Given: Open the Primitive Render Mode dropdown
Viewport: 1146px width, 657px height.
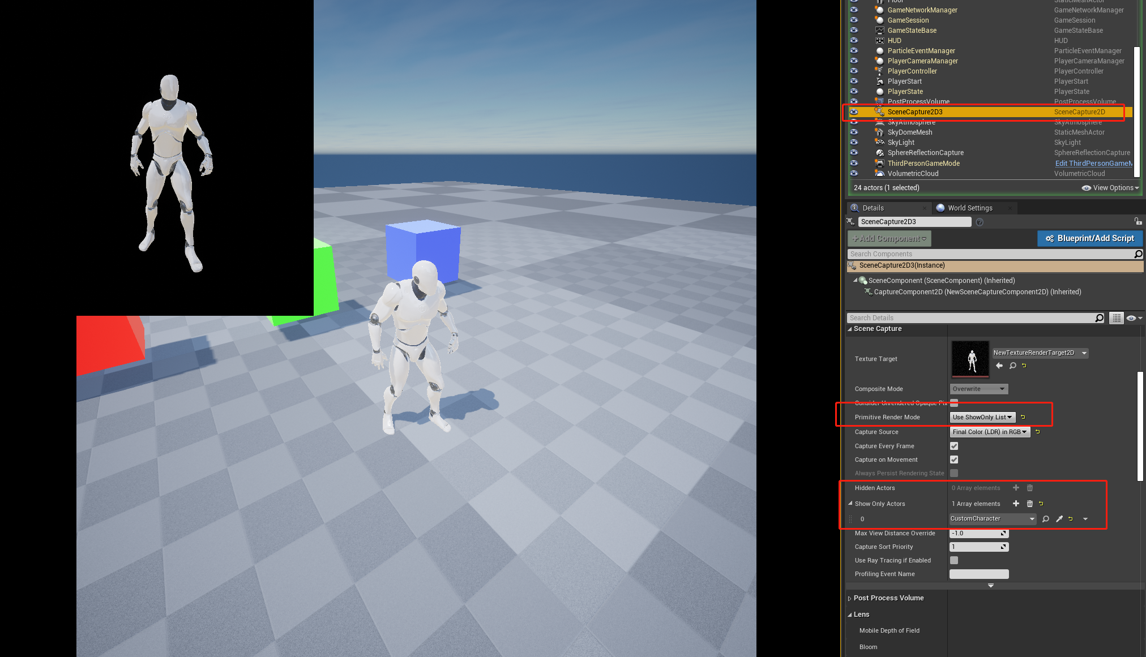Looking at the screenshot, I should [x=982, y=417].
